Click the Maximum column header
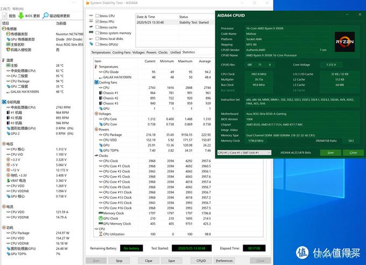The width and height of the screenshot is (366, 265). pyautogui.click(x=185, y=61)
